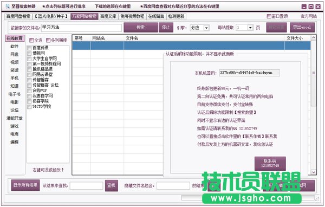Click the 显示所有结果 button
The width and height of the screenshot is (325, 207).
pos(25,185)
